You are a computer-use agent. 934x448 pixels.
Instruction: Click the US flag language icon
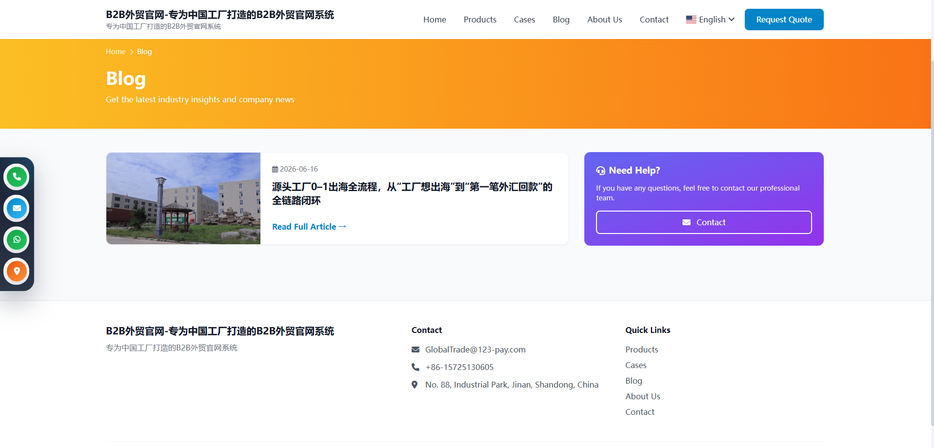[691, 19]
